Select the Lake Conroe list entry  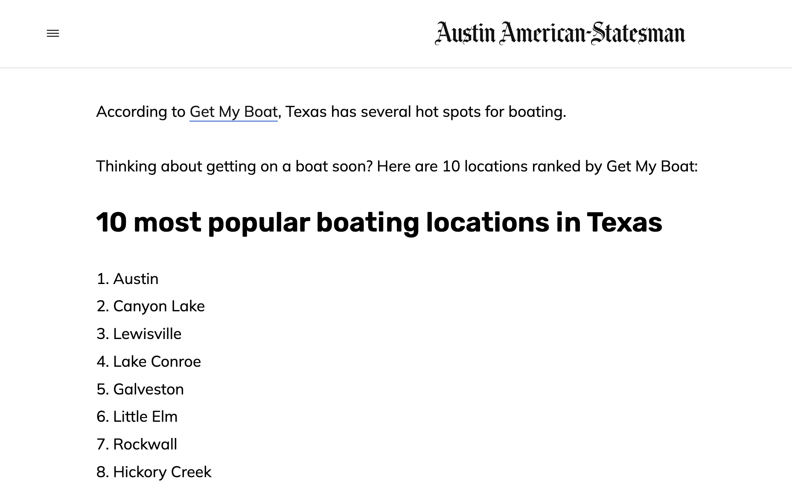(157, 362)
